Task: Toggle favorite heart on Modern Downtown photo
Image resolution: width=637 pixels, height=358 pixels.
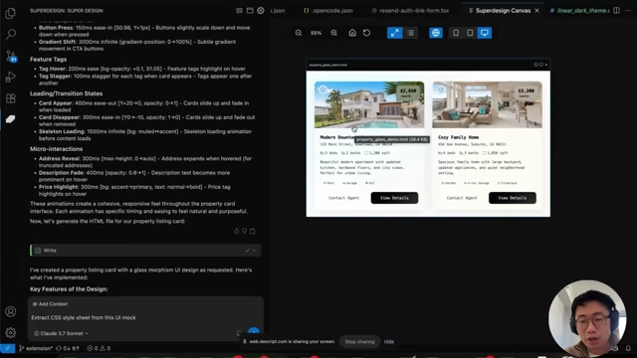Action: (322, 89)
